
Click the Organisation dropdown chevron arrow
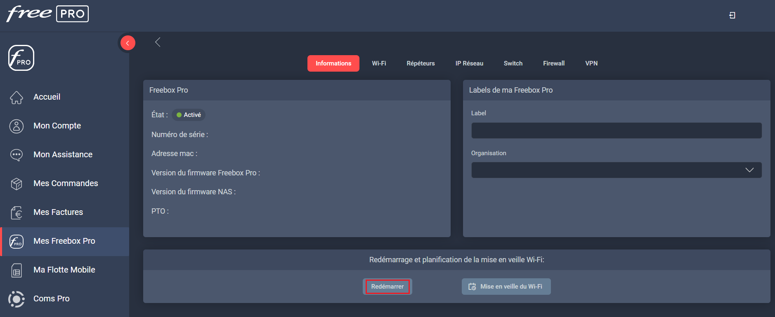749,170
